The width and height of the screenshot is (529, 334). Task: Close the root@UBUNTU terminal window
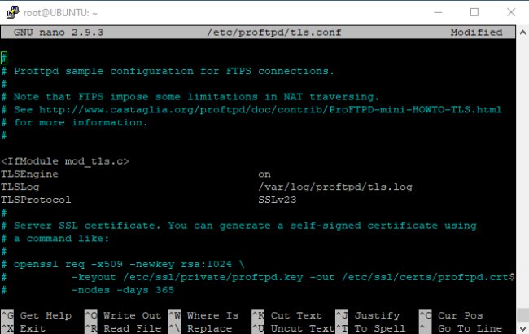pos(511,12)
